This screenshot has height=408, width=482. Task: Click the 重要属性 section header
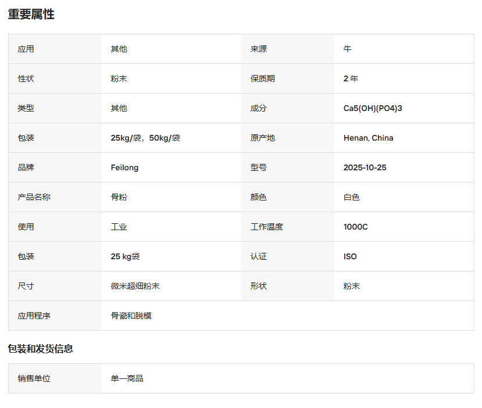coord(29,16)
